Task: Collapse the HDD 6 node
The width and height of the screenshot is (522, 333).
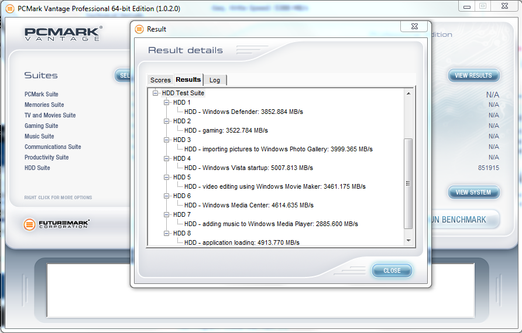Action: pos(166,196)
